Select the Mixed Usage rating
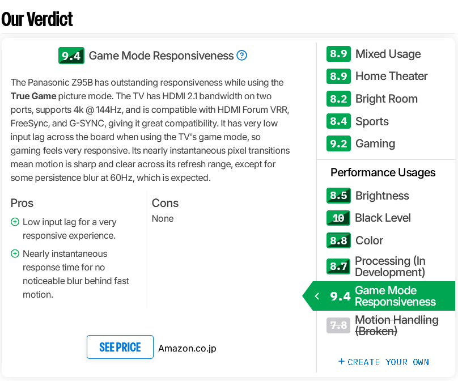 (x=388, y=54)
